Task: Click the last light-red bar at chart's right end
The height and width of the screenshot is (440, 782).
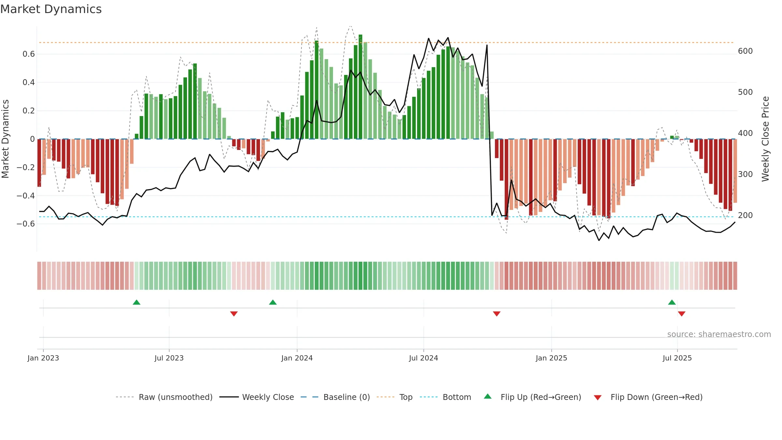Action: [x=735, y=171]
